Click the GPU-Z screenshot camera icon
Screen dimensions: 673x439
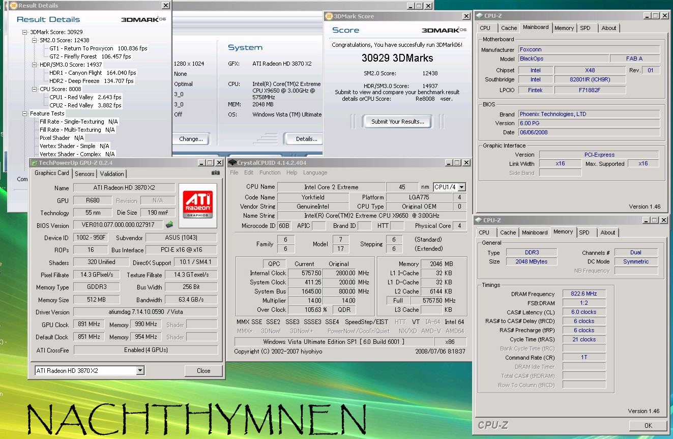(216, 173)
